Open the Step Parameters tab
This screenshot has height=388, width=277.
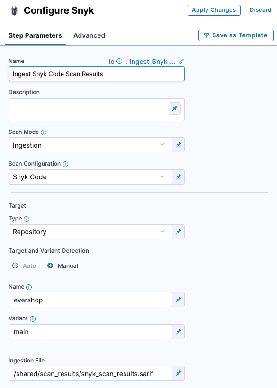(35, 35)
